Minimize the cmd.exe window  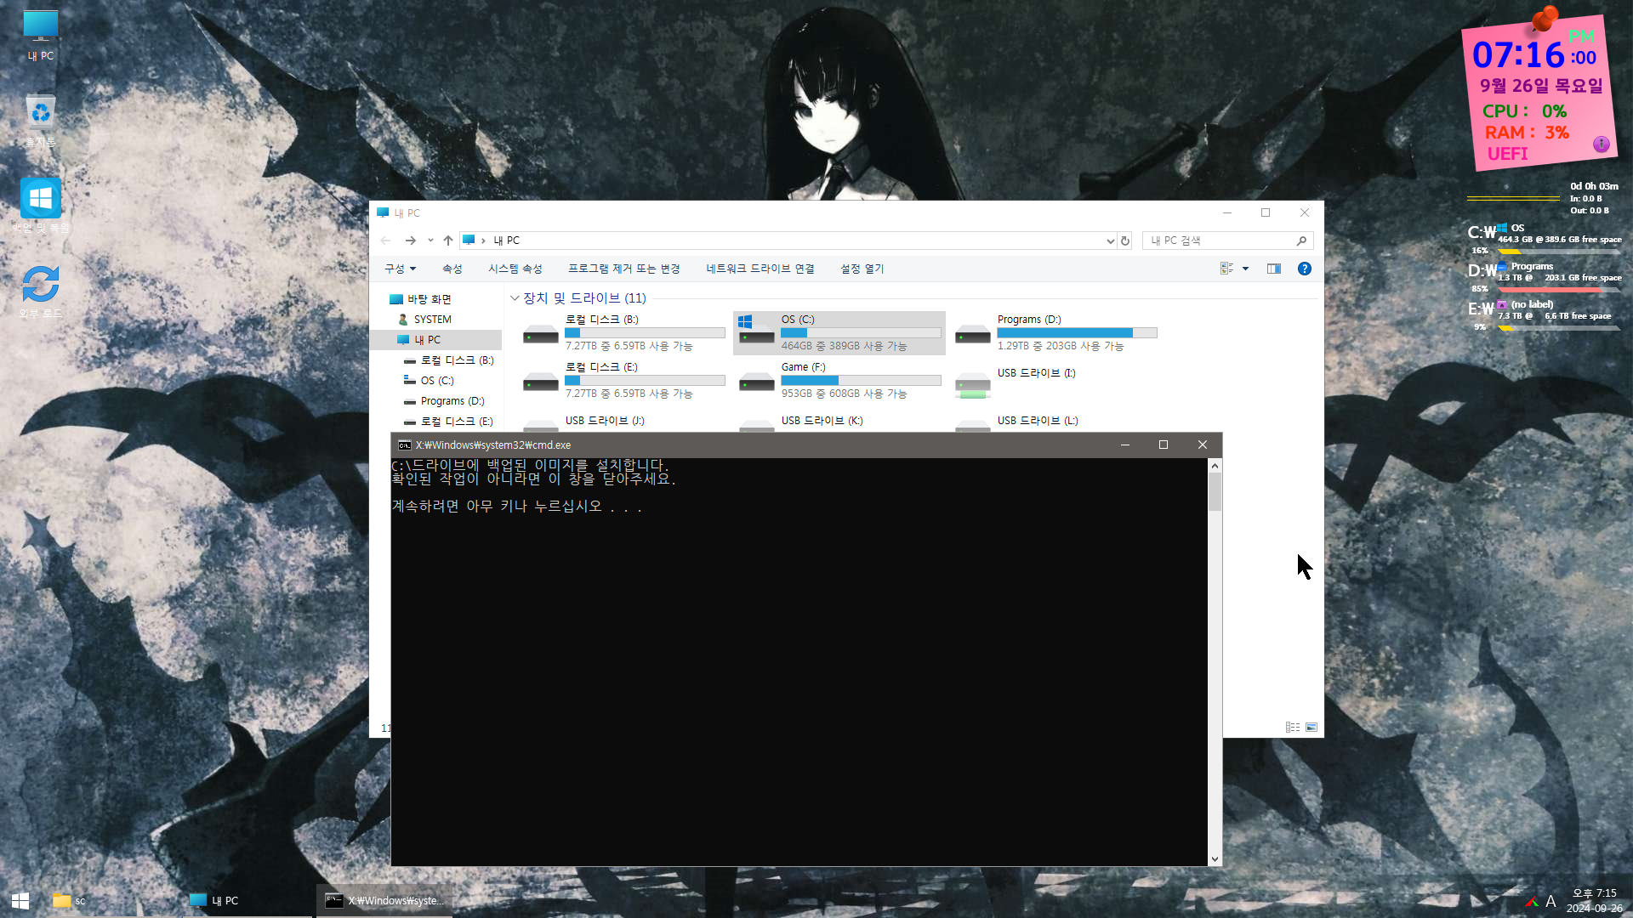[1125, 445]
